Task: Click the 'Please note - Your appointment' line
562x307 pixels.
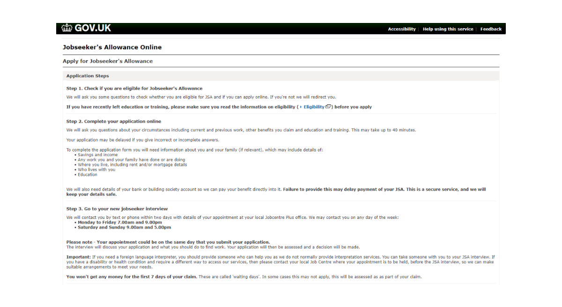Action: click(168, 242)
